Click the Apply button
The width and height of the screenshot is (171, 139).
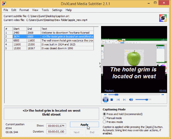click(84, 124)
